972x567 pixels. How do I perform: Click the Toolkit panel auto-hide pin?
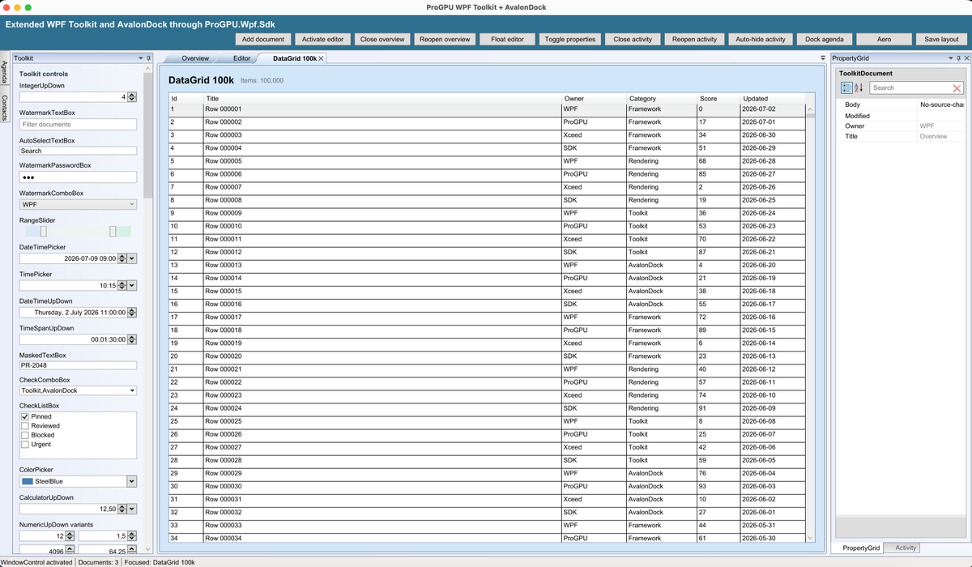point(148,58)
